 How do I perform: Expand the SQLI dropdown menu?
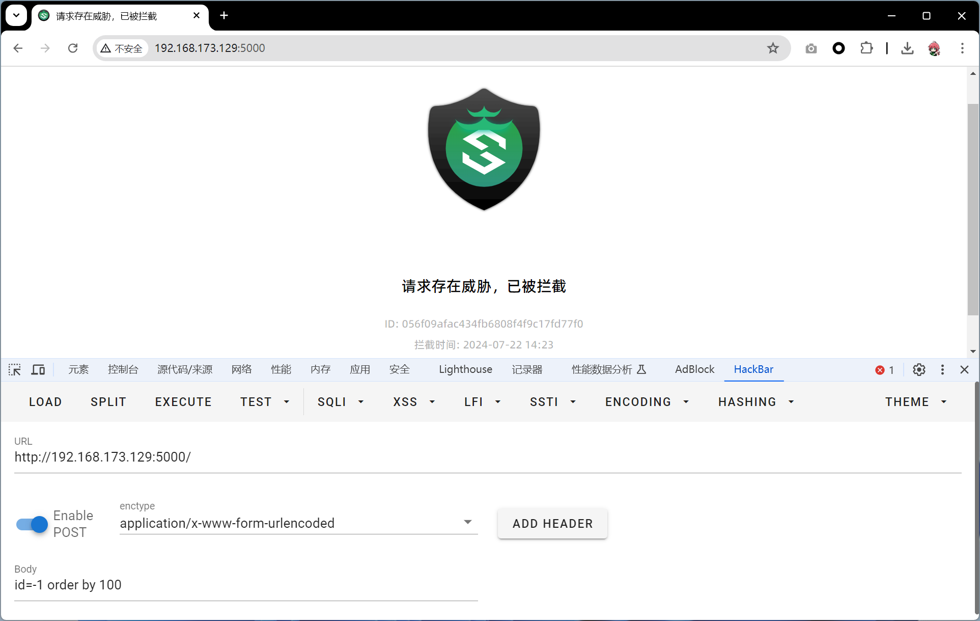click(x=341, y=402)
